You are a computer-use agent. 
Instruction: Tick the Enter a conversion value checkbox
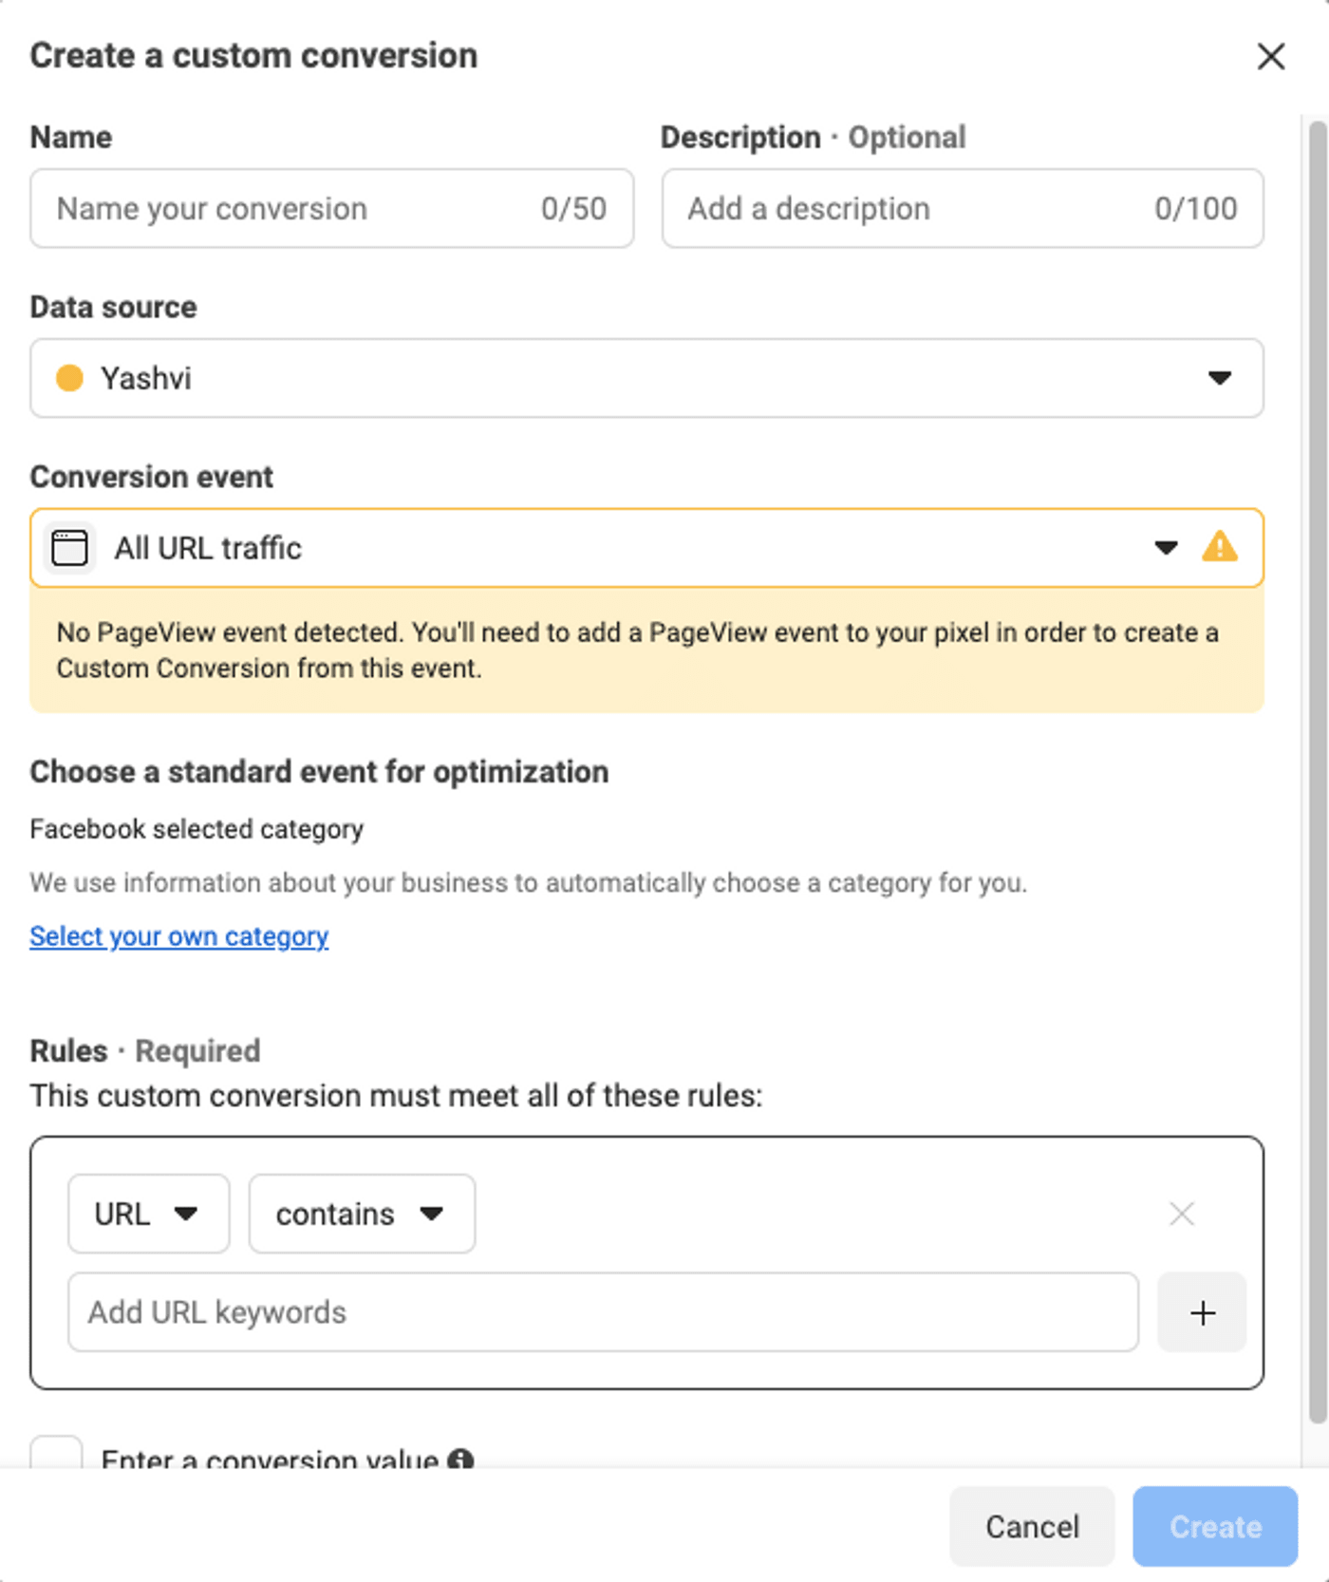point(56,1454)
